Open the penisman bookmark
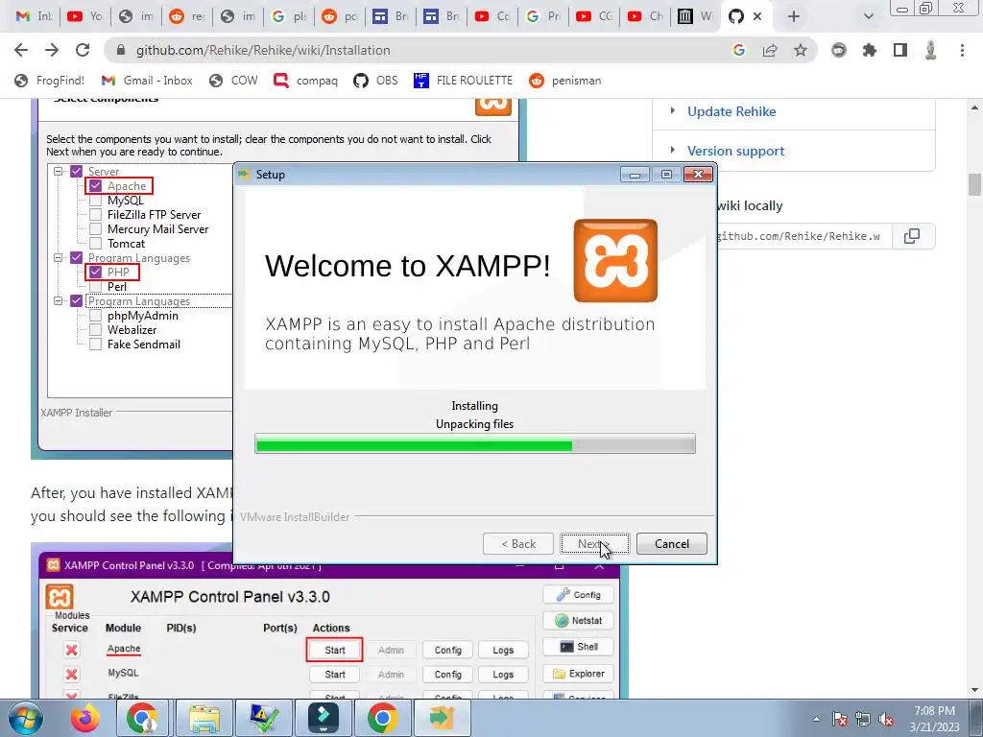The image size is (983, 737). click(x=565, y=81)
